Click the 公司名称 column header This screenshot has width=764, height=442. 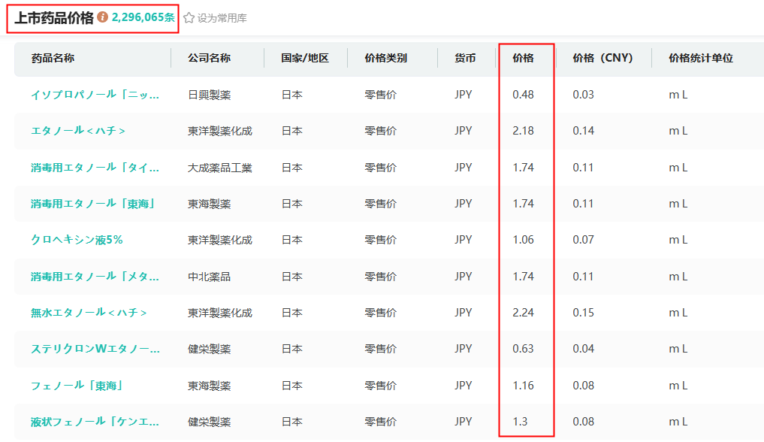pyautogui.click(x=209, y=58)
